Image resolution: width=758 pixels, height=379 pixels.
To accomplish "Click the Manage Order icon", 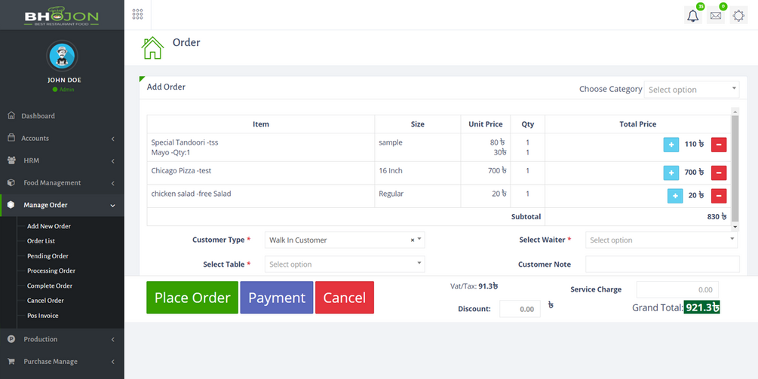I will (x=11, y=205).
